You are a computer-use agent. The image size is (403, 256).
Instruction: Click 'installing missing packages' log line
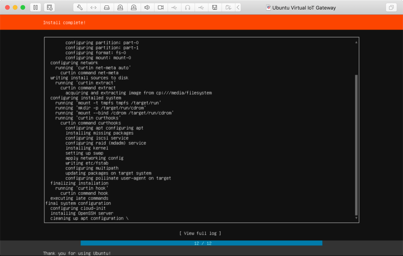click(x=99, y=133)
